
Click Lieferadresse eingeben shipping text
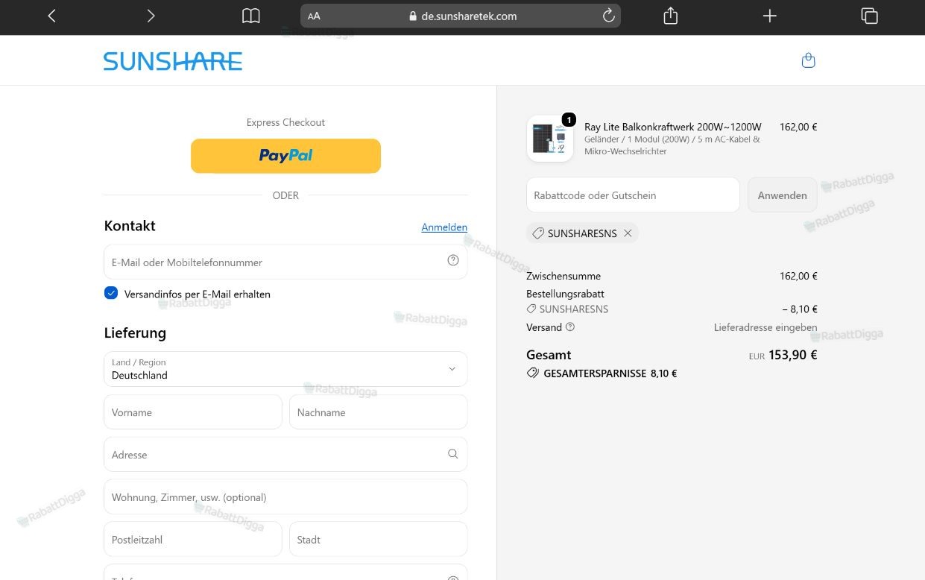(765, 327)
